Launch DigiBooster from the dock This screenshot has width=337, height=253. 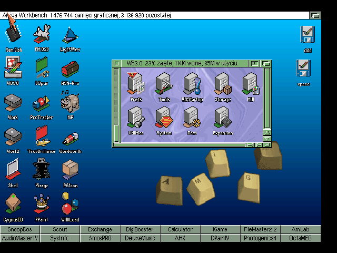tap(140, 229)
